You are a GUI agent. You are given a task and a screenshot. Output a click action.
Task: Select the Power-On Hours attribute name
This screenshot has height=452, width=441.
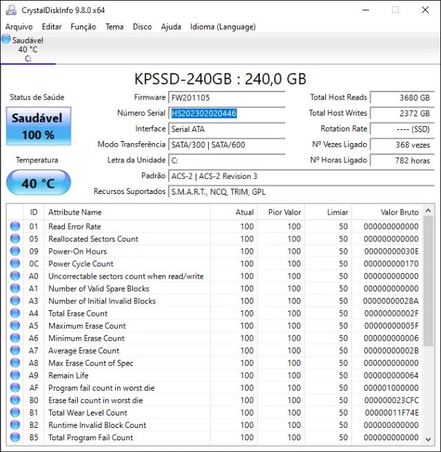pos(77,251)
